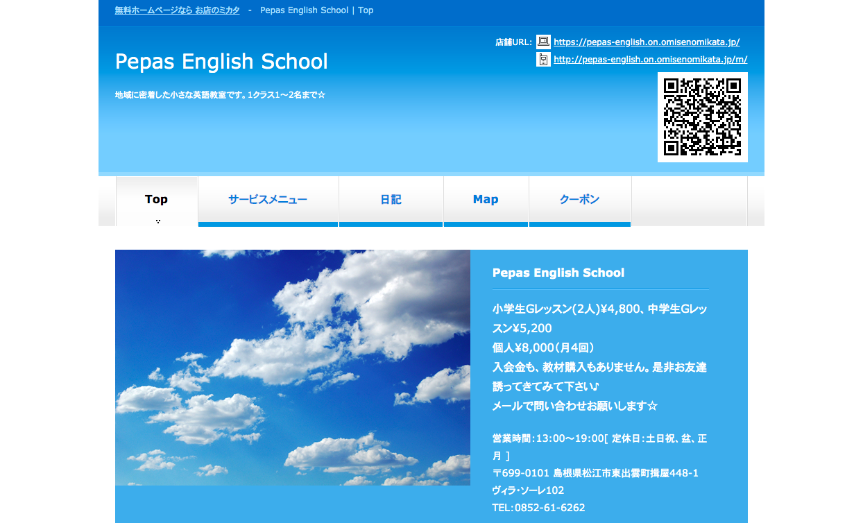Click the メールで問い合わせお願いします☆ line

[574, 406]
